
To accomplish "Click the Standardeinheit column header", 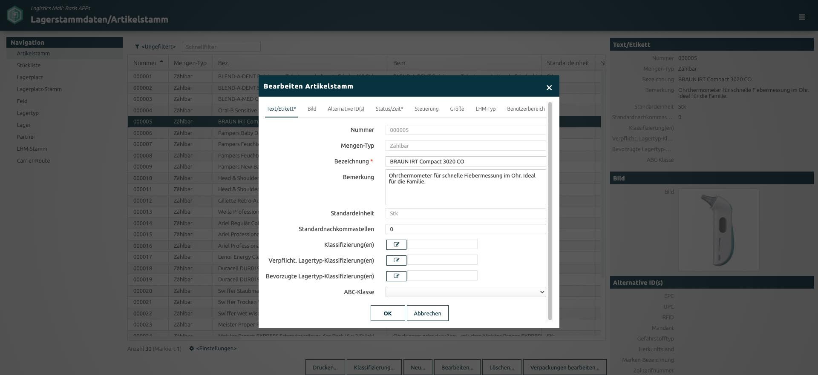I will coord(568,63).
